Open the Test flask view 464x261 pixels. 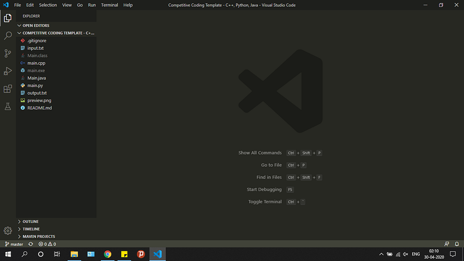[8, 106]
